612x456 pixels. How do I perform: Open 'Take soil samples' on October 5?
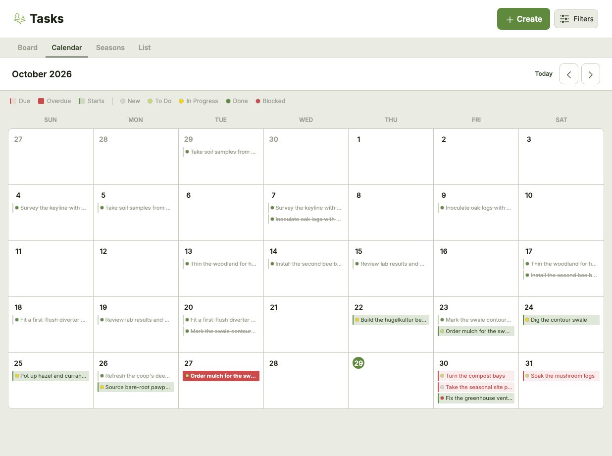[x=136, y=208]
